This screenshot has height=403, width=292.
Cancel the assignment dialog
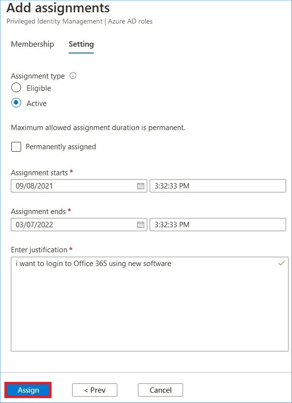(x=160, y=390)
